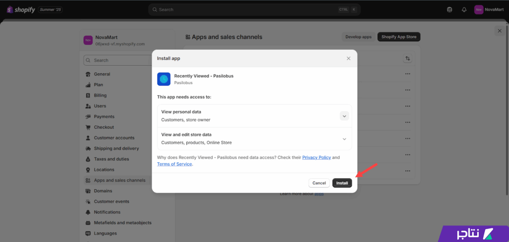
Task: Click the Notifications sidebar bell icon
Action: (87, 212)
